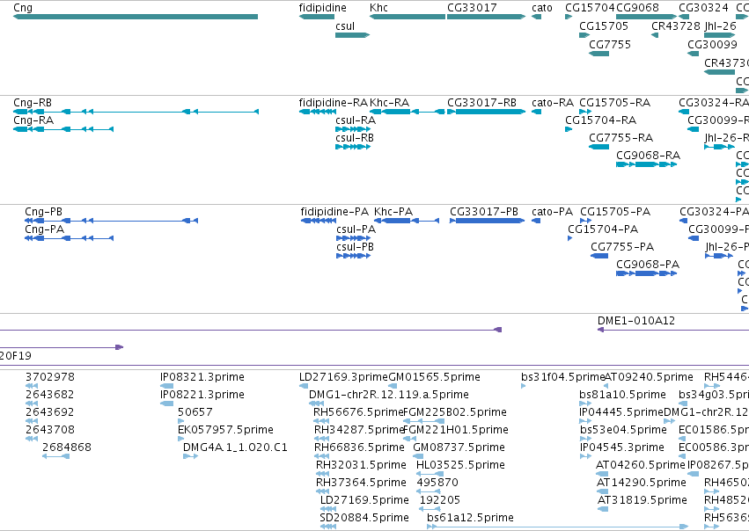Select the fidipidine gene label
This screenshot has height=531, width=749.
click(323, 8)
